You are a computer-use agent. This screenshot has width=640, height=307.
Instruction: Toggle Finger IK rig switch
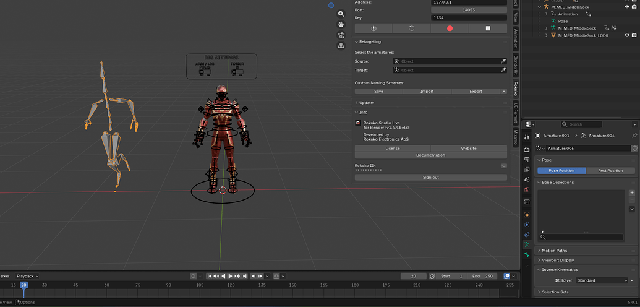(x=237, y=72)
